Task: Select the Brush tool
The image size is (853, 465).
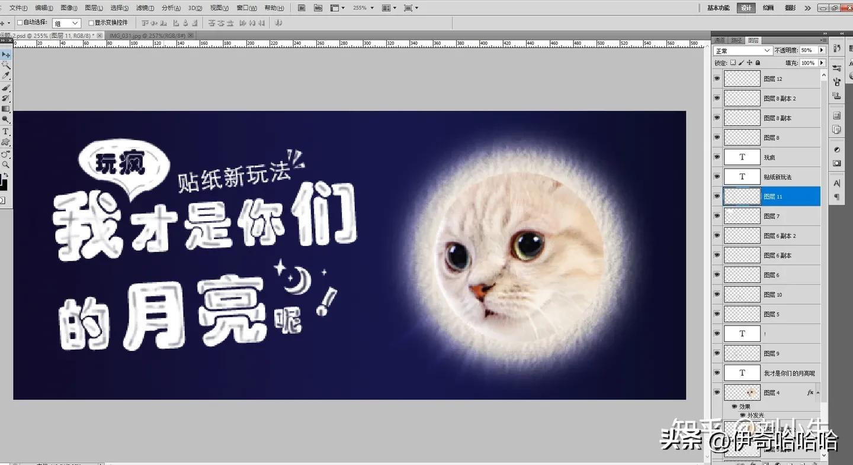Action: point(7,88)
